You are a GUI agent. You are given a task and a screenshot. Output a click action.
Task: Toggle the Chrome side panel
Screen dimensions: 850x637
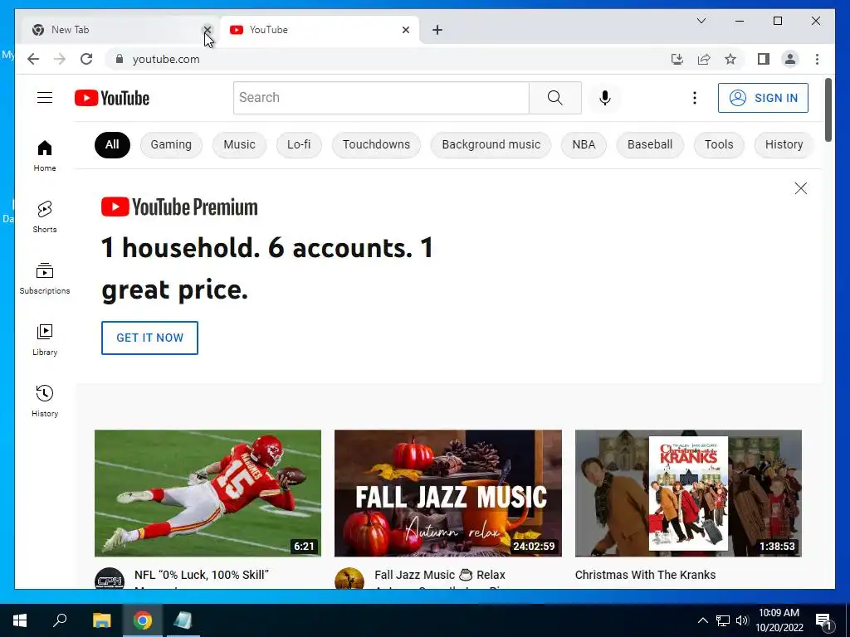(x=764, y=59)
